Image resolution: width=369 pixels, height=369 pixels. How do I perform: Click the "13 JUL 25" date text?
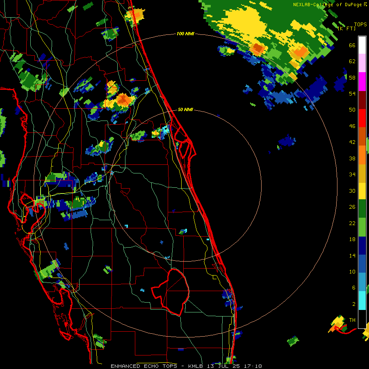[x=224, y=366]
